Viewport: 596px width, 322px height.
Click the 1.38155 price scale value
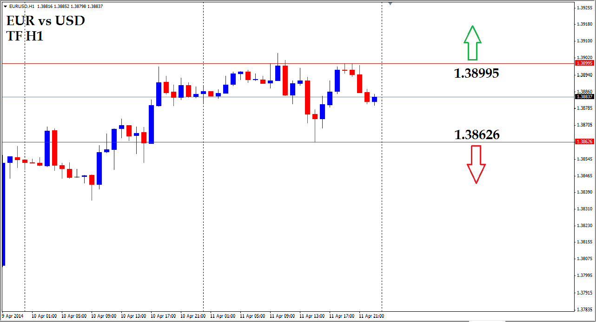(584, 242)
